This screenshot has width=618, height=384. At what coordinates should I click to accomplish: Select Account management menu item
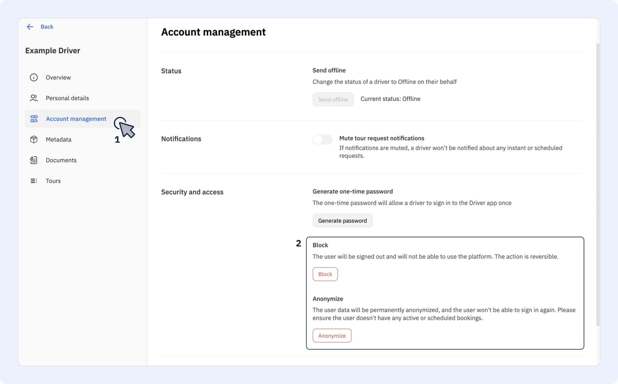(x=82, y=119)
